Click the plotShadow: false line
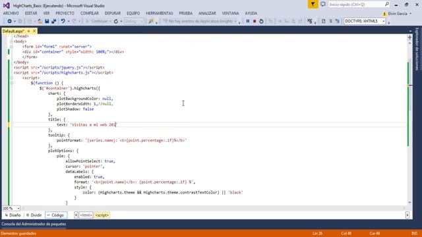 tap(75, 109)
